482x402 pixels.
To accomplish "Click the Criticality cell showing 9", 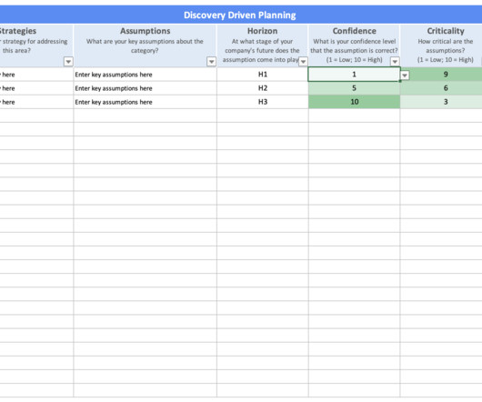I will [446, 75].
